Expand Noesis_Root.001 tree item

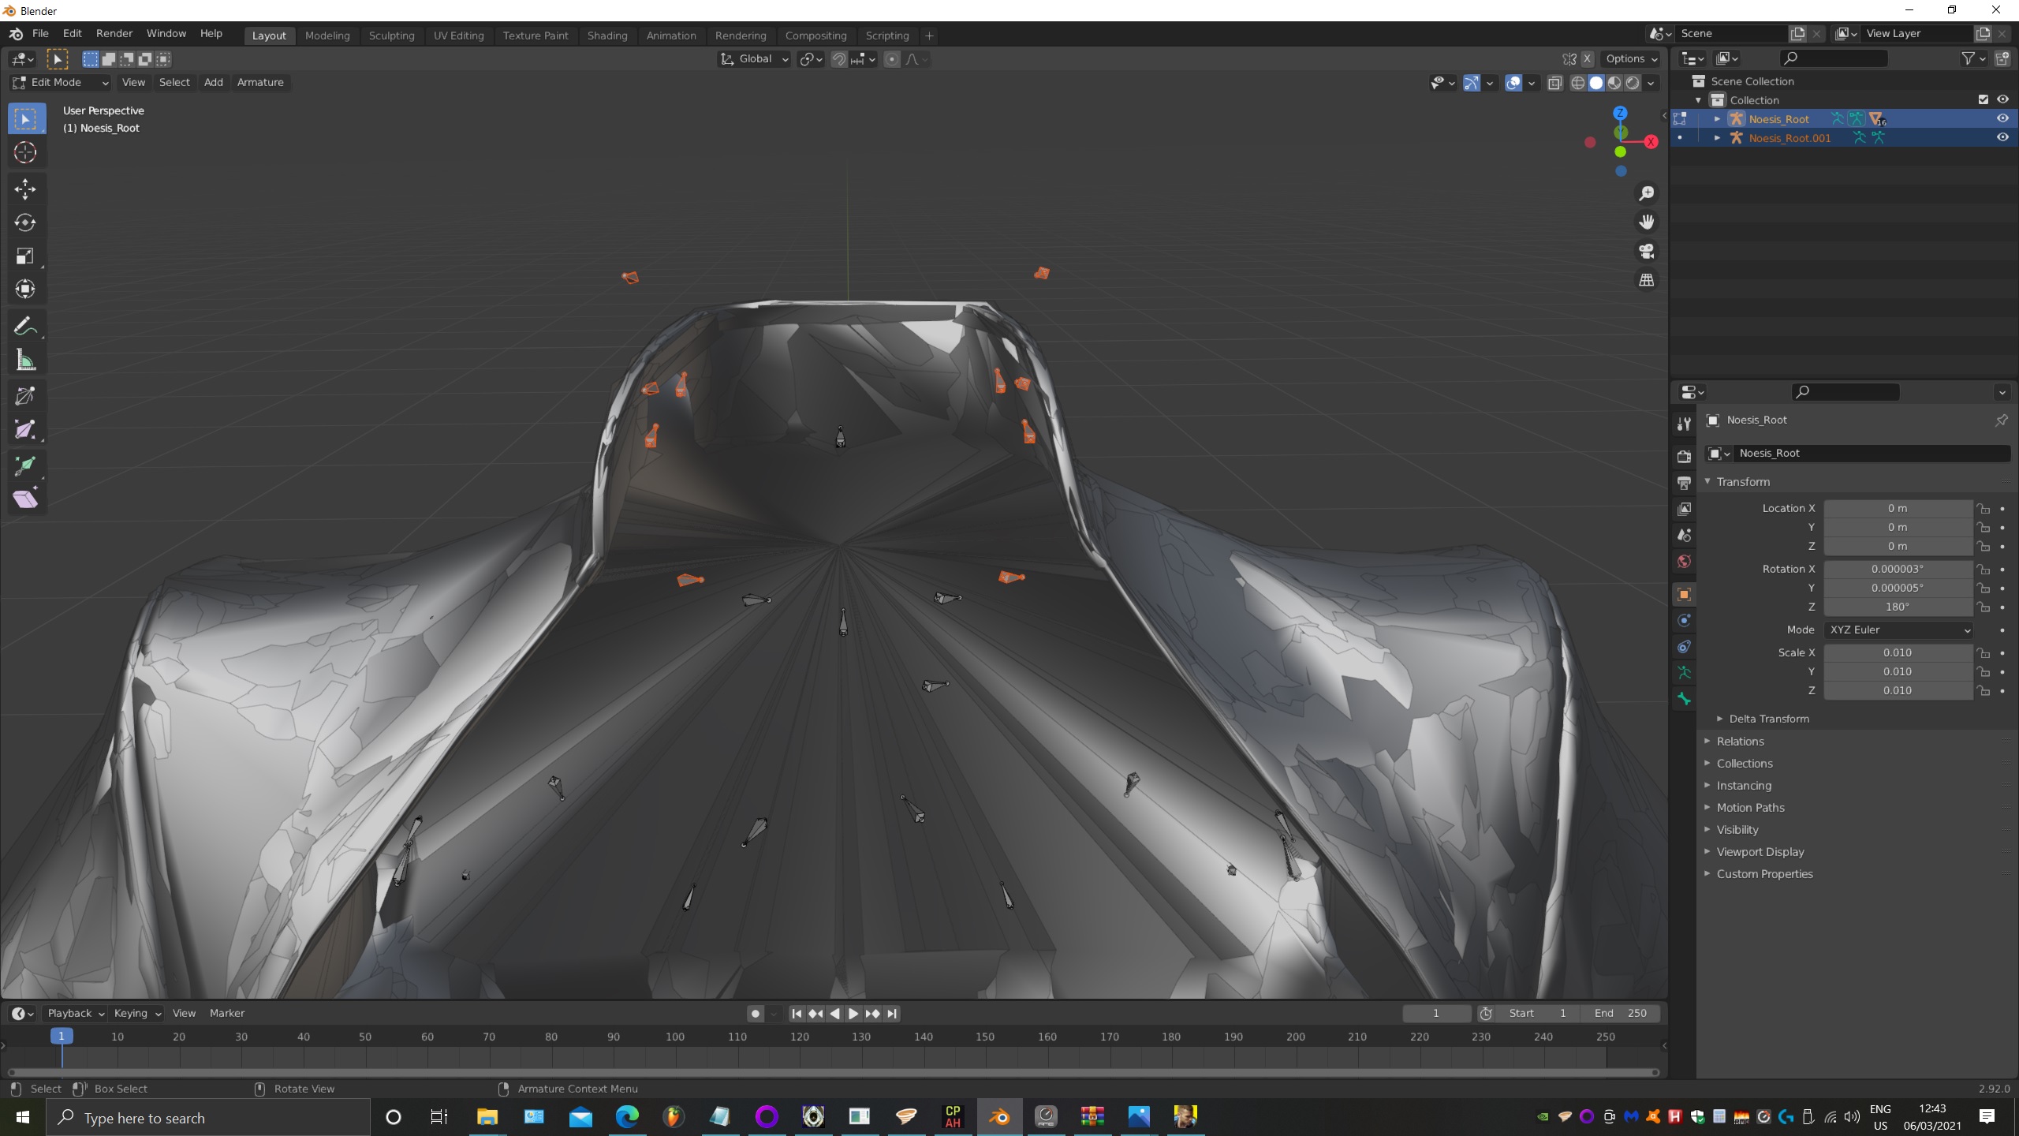tap(1717, 138)
